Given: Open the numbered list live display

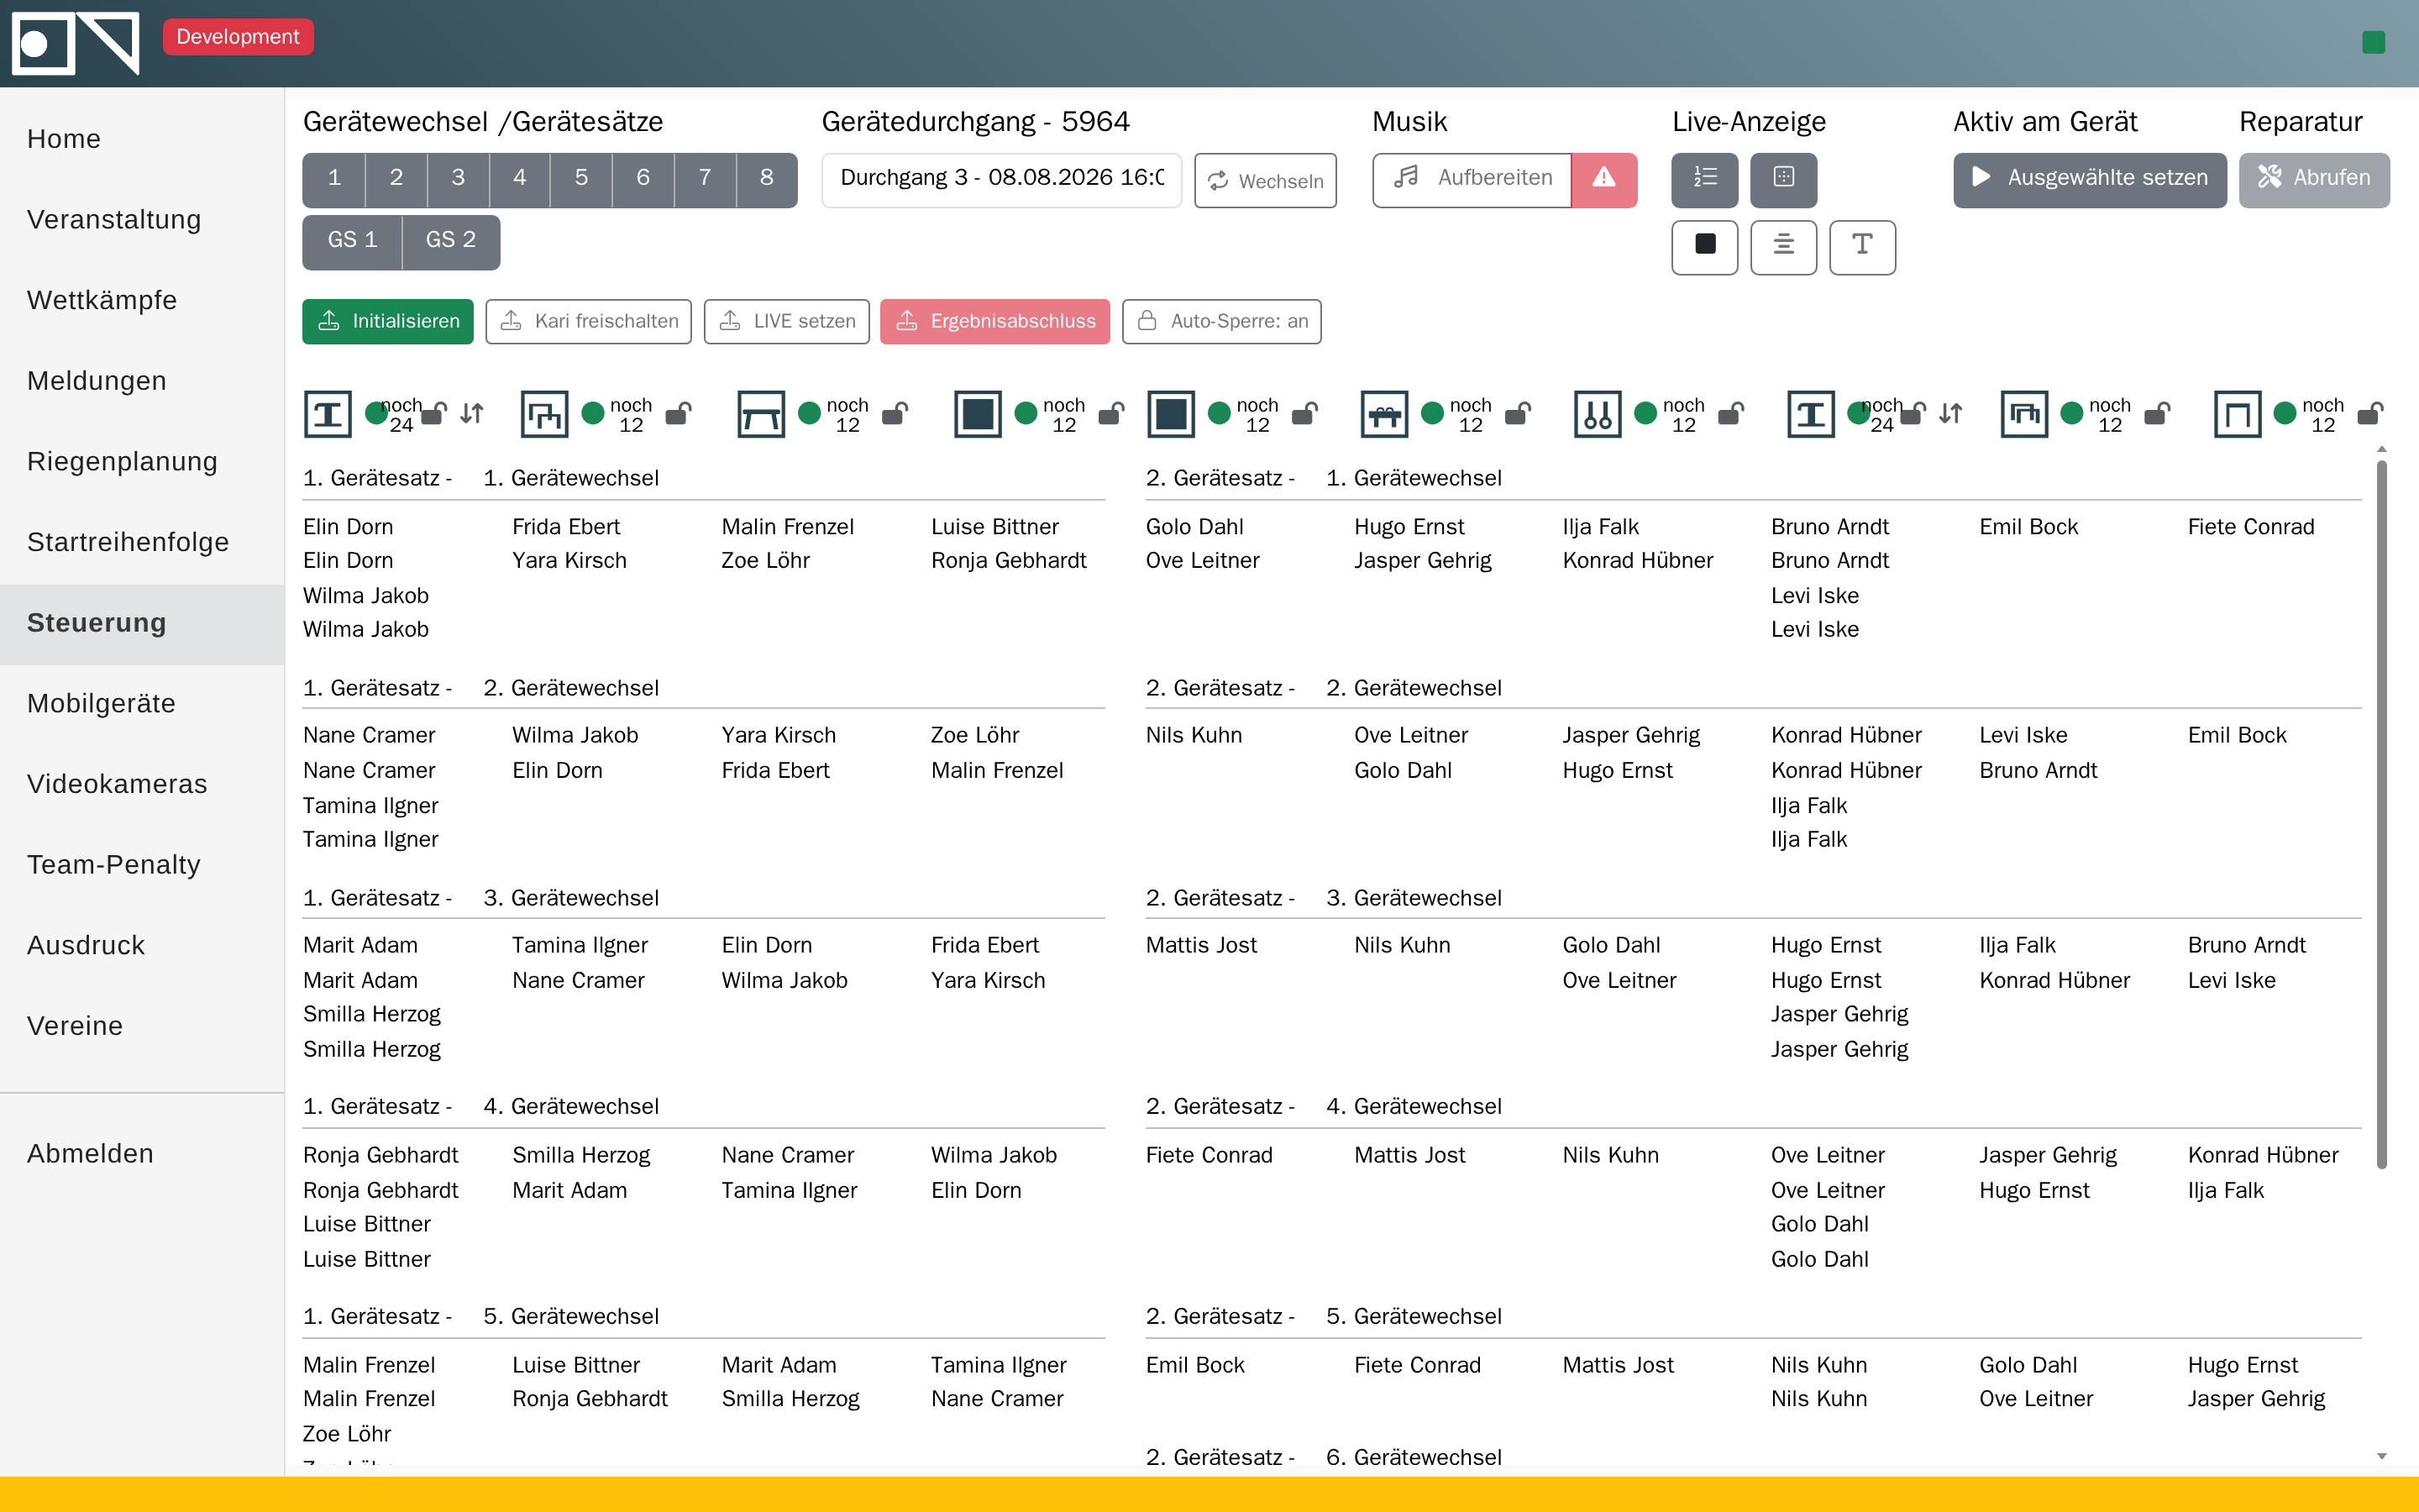Looking at the screenshot, I should click(x=1704, y=180).
